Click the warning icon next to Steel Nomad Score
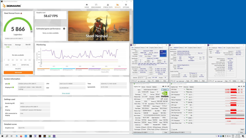The width and height of the screenshot is (246, 138). tap(21, 13)
